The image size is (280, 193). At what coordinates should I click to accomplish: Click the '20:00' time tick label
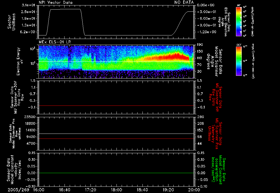point(194,190)
